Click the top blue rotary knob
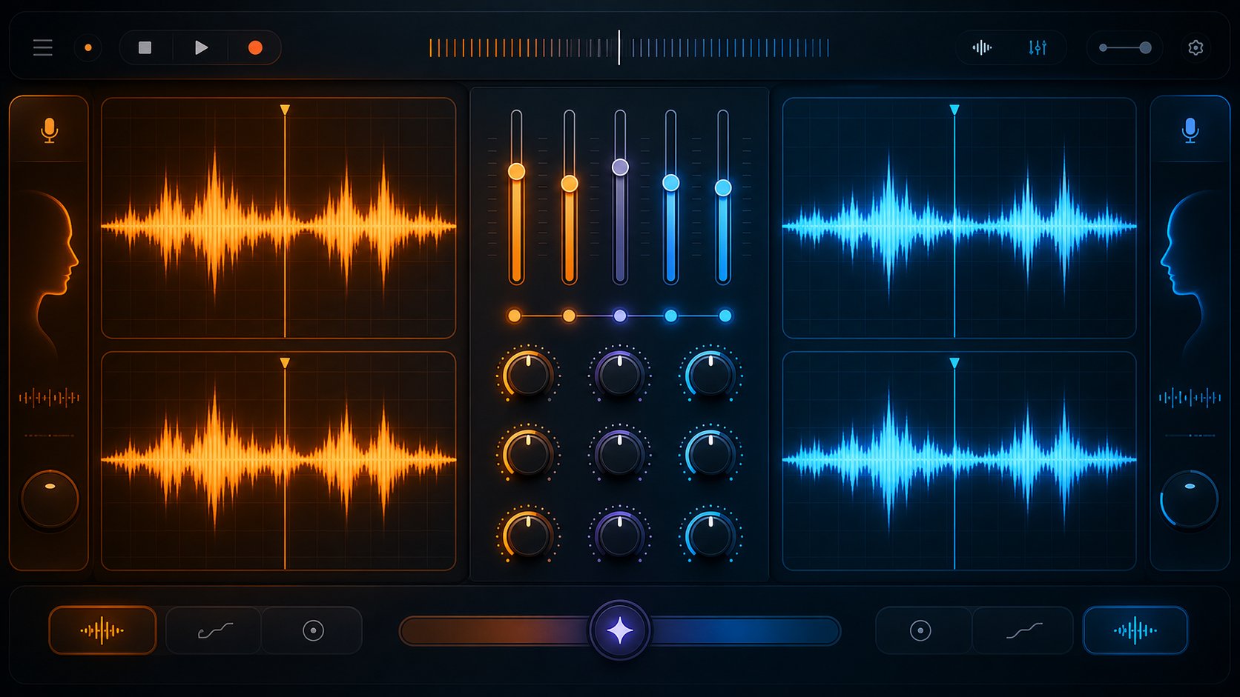Viewport: 1240px width, 697px height. (710, 374)
